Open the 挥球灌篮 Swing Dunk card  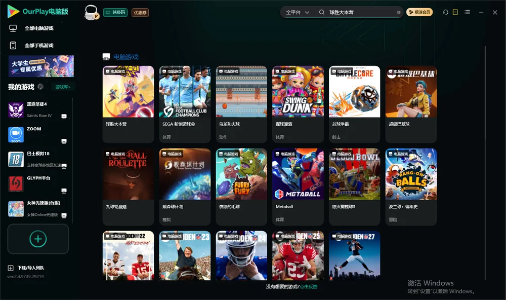pos(298,104)
